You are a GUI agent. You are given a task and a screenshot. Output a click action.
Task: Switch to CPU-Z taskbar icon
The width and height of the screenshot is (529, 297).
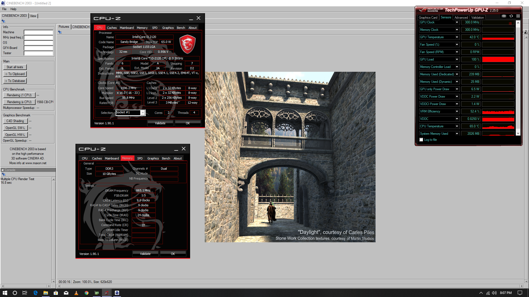click(x=106, y=293)
